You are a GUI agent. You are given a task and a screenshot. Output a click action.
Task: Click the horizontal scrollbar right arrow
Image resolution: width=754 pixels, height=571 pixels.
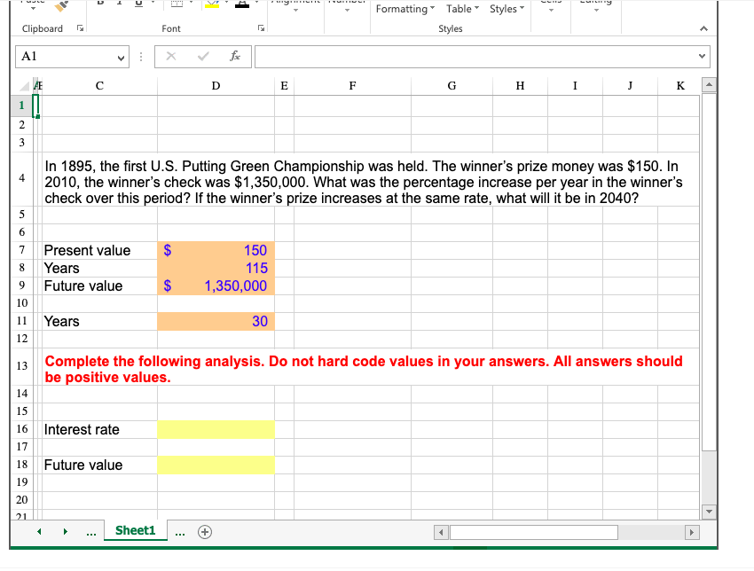tap(692, 533)
